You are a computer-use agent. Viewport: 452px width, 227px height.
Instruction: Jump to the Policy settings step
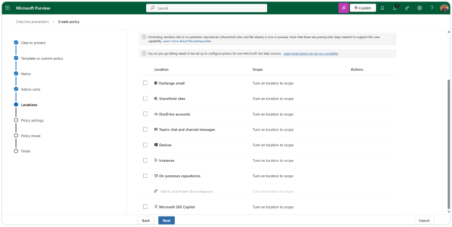coord(32,120)
